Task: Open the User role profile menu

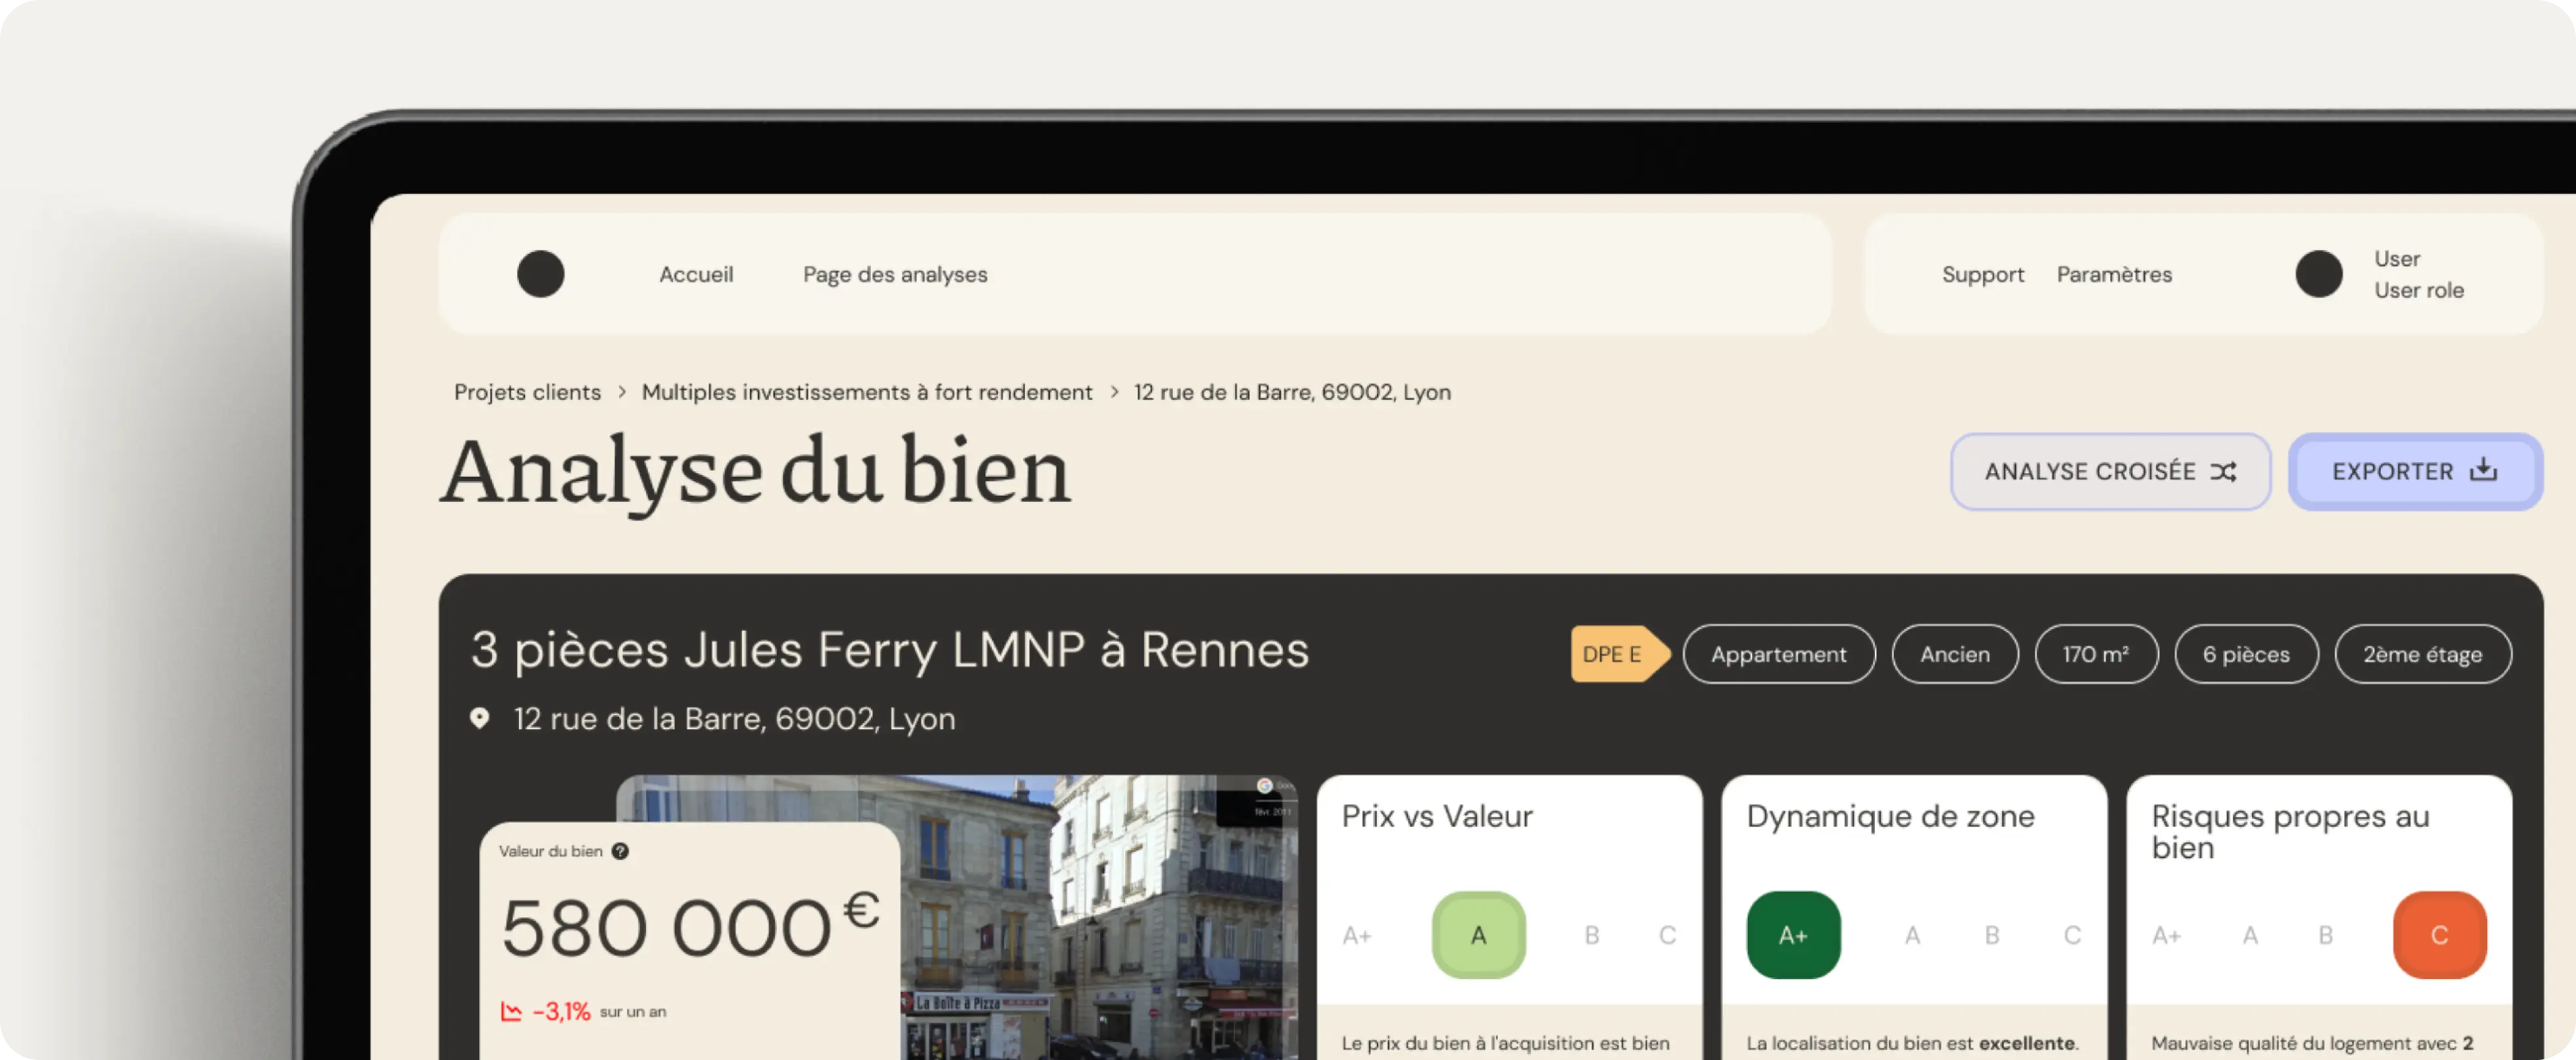Action: tap(2418, 274)
